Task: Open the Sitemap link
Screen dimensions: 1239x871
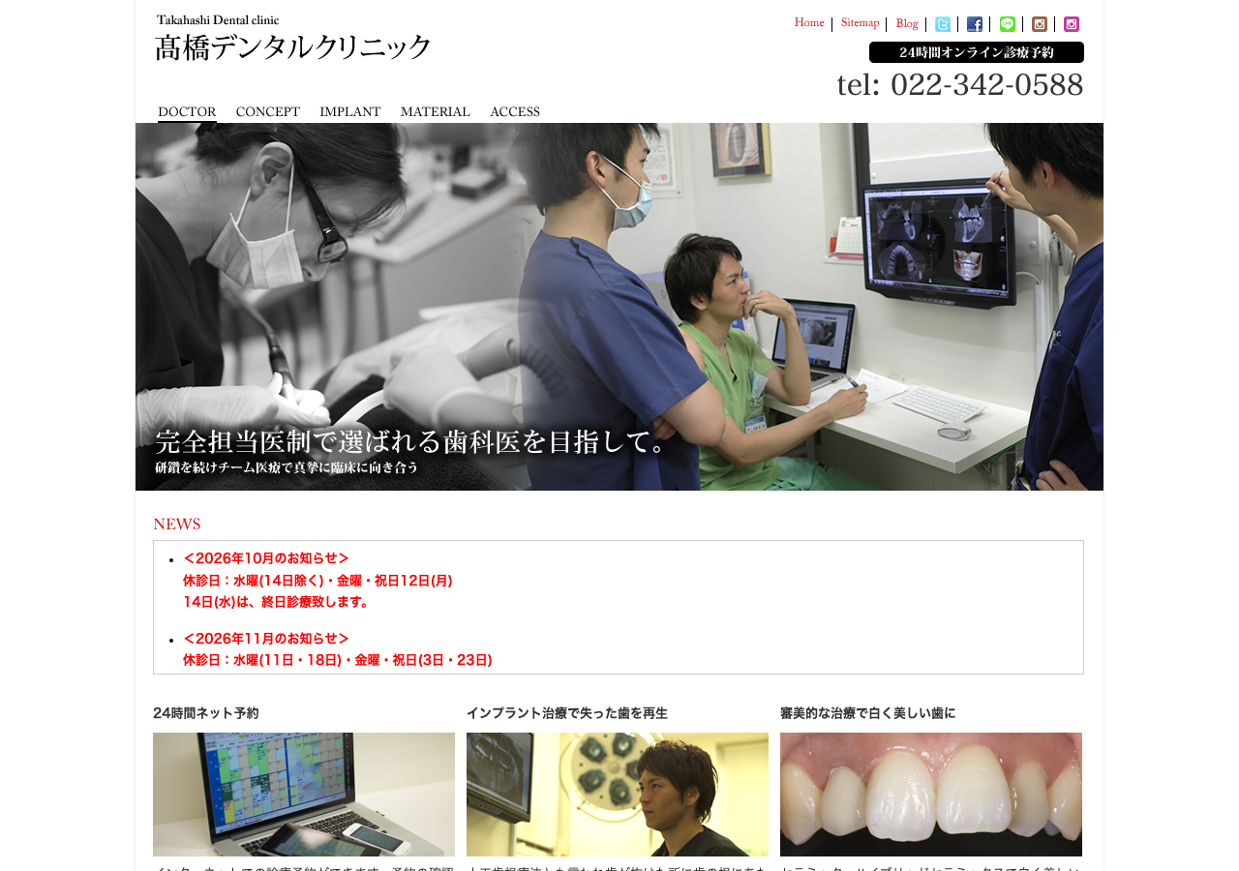Action: coord(860,23)
